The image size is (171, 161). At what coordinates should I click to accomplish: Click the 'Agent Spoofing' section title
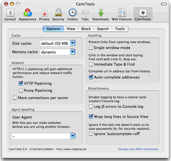(x=23, y=110)
